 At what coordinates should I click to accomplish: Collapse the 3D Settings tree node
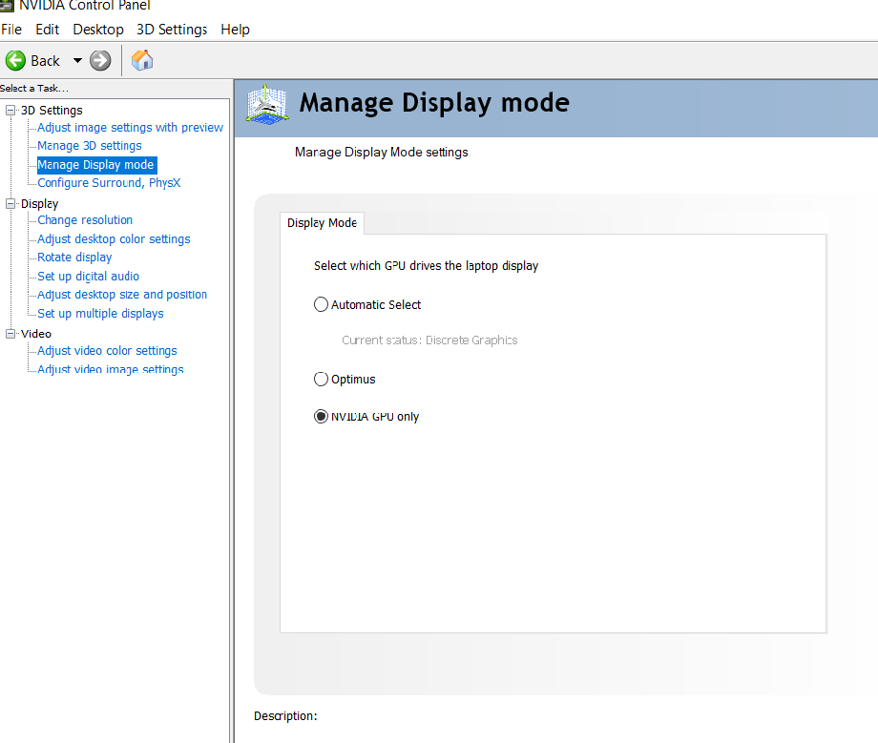click(x=10, y=111)
